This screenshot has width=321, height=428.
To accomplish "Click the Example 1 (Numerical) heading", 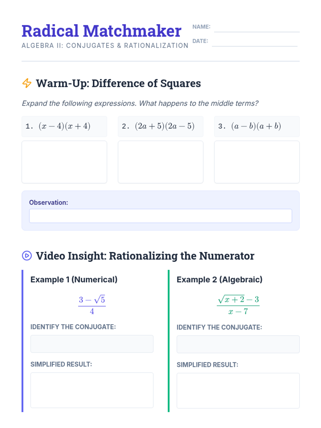I will (x=74, y=280).
